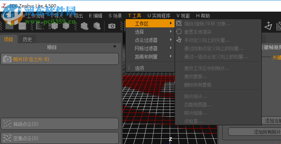
Task: Click the transform icon beside 缩放/旋转/平移 对象
Action: (179, 23)
